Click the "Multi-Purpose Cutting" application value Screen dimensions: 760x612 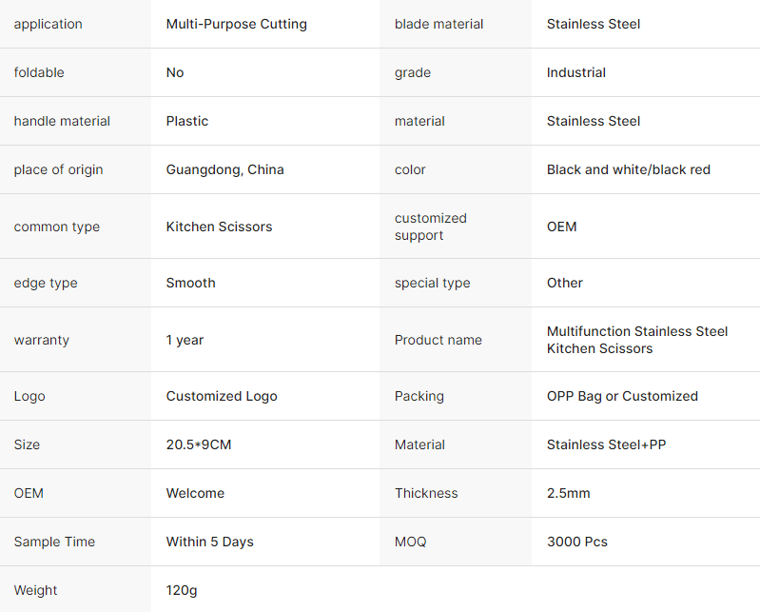[x=236, y=24]
